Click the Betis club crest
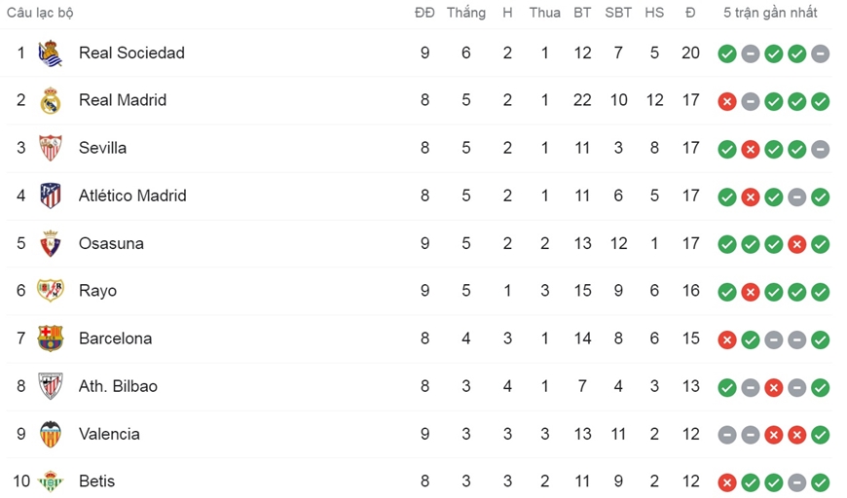The width and height of the screenshot is (847, 498). pos(51,481)
